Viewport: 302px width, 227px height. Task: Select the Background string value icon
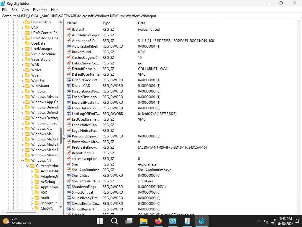[69, 52]
